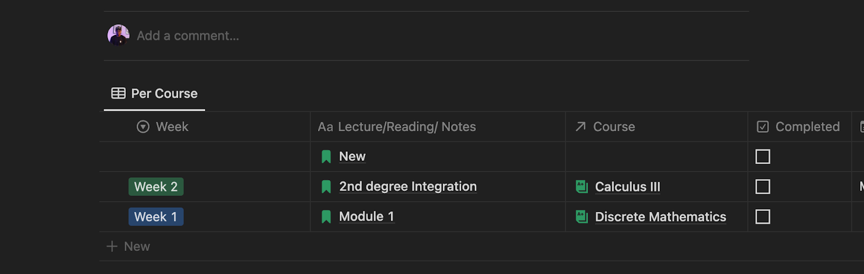Check Completed box for 2nd degree Integration
This screenshot has height=274, width=864.
pos(762,187)
